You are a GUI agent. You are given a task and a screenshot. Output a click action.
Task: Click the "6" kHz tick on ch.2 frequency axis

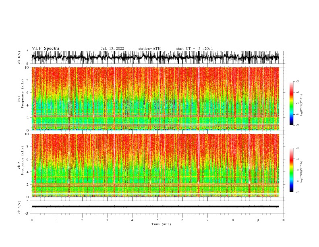[28, 159]
